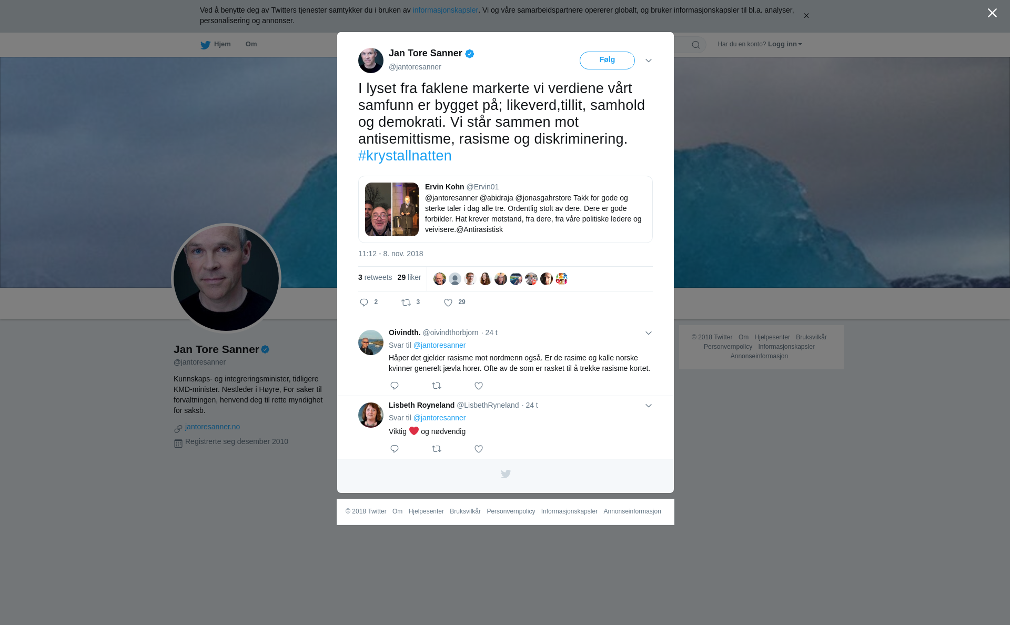This screenshot has height=625, width=1010.
Task: Like Oivindth.'s reply with the heart icon
Action: (479, 386)
